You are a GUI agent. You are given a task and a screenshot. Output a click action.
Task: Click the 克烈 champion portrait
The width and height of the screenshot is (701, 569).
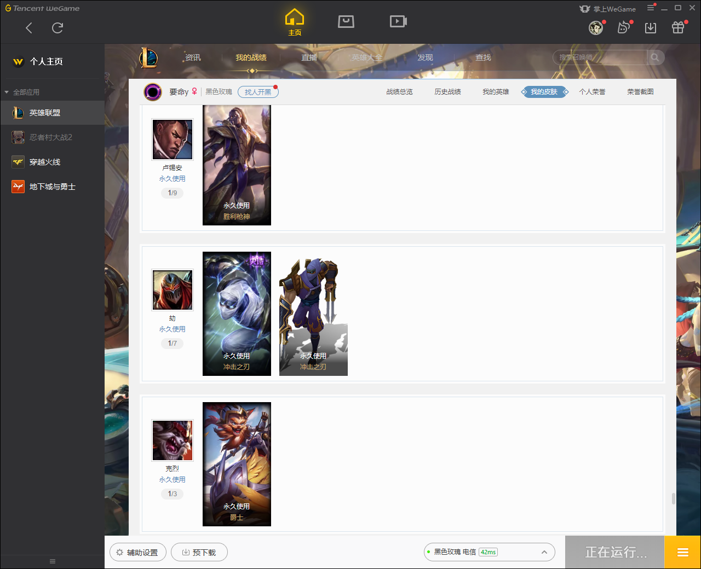[173, 440]
